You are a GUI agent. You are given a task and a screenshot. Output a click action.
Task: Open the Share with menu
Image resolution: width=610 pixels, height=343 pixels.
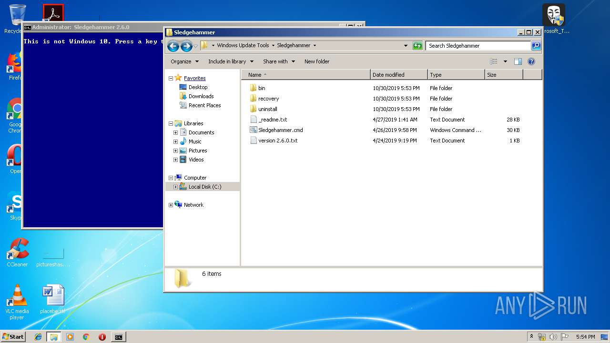279,61
